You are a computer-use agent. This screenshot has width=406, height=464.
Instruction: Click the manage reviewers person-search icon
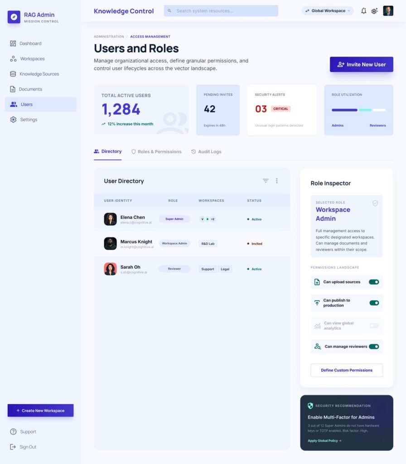318,347
